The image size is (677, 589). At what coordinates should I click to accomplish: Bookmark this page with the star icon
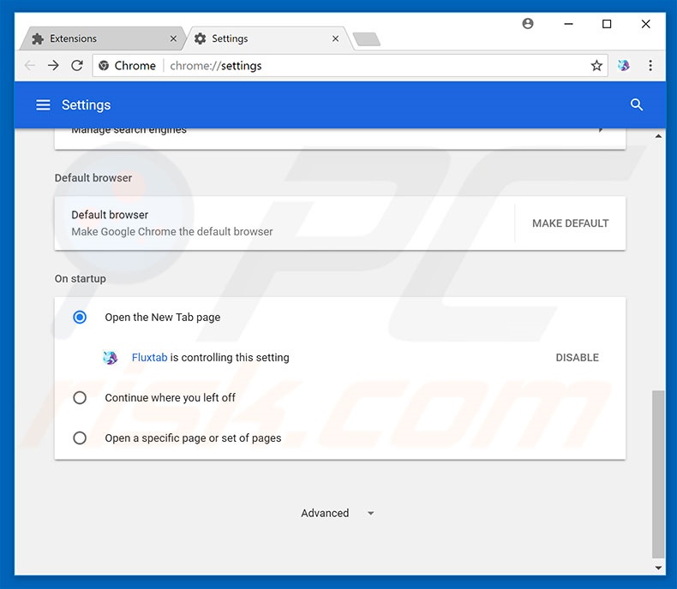596,66
